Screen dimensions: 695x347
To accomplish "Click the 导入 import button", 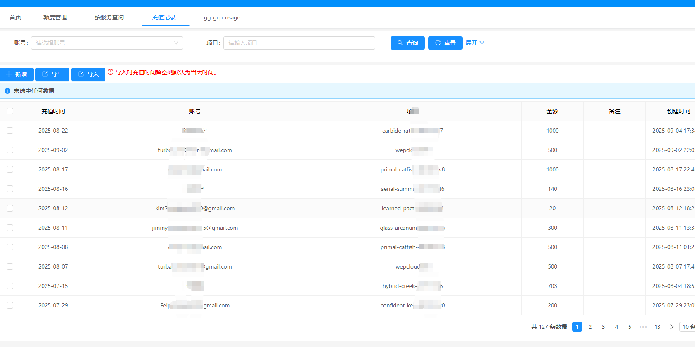I will point(88,74).
